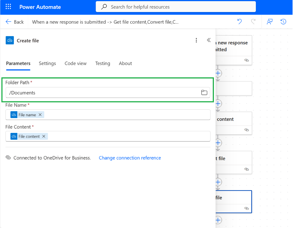The width and height of the screenshot is (294, 228).
Task: Click the OneDrive icon beside Create file title
Action: (10, 40)
